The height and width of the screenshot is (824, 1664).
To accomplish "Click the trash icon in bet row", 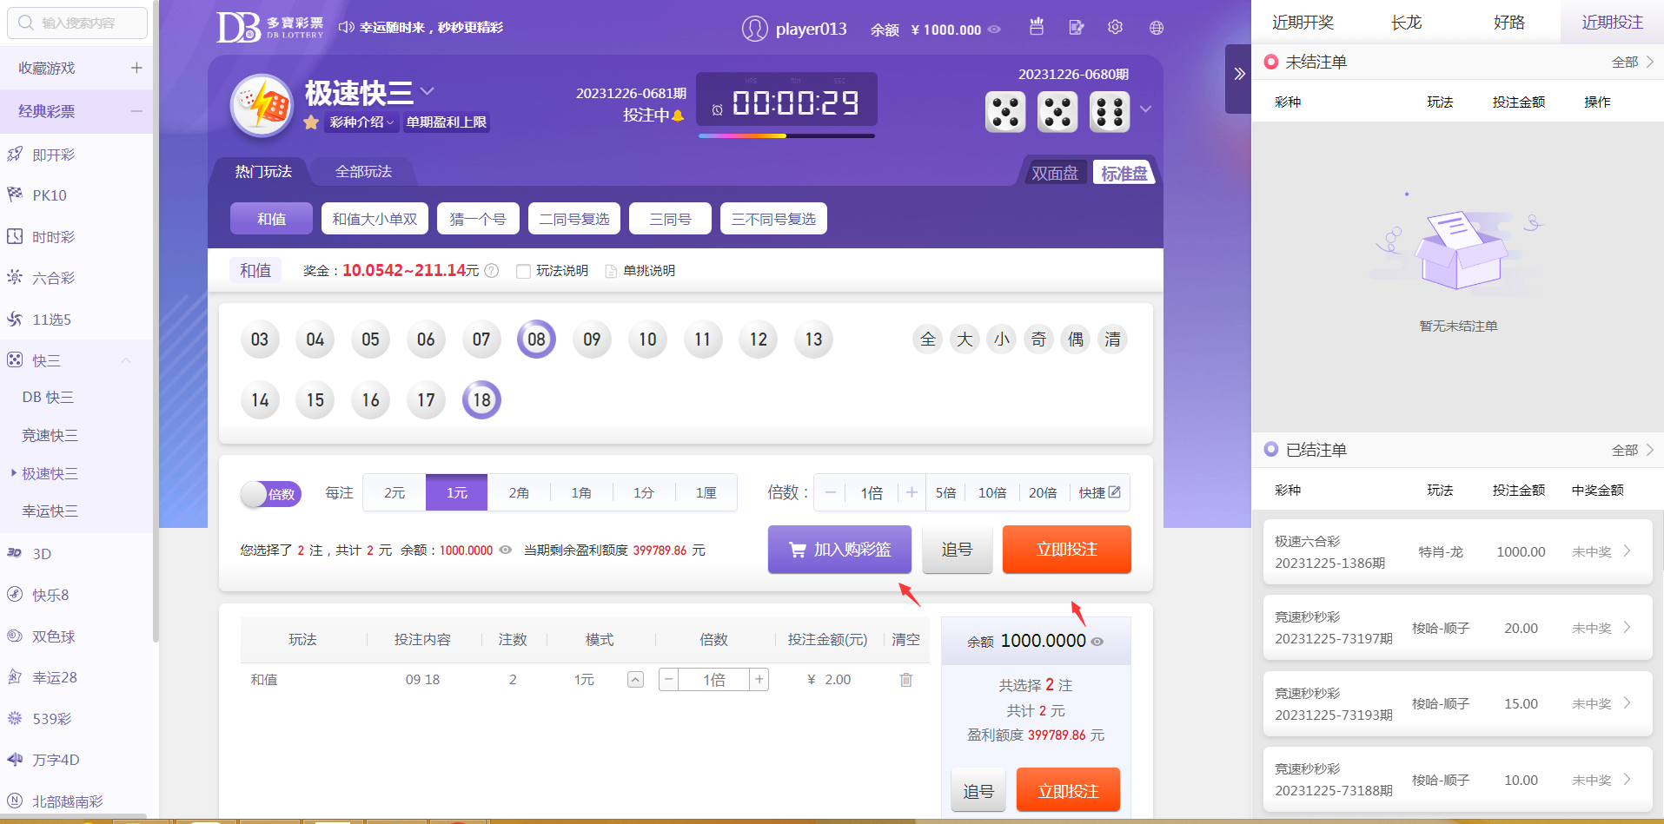I will point(905,680).
